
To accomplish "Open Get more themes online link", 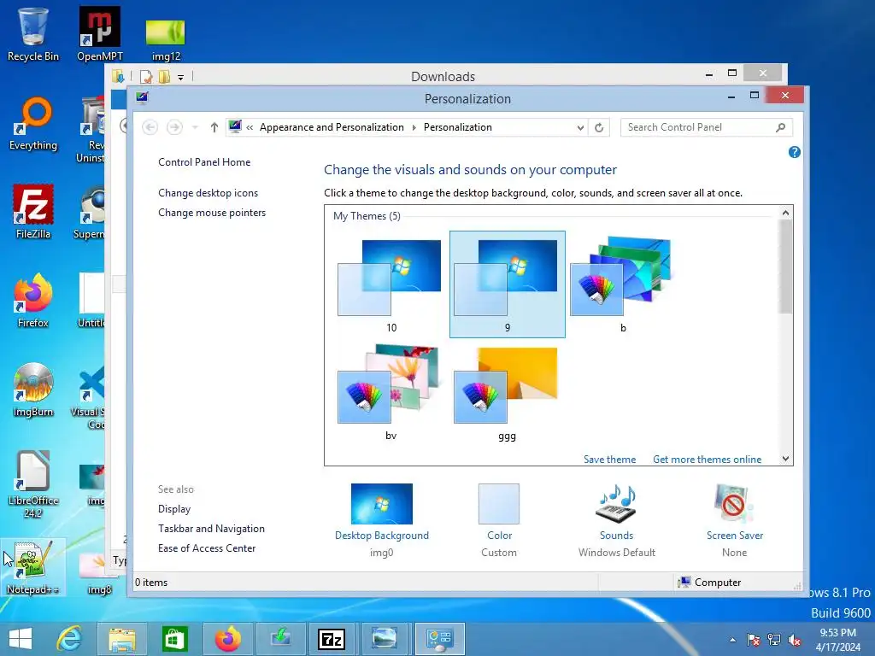I will click(x=707, y=459).
